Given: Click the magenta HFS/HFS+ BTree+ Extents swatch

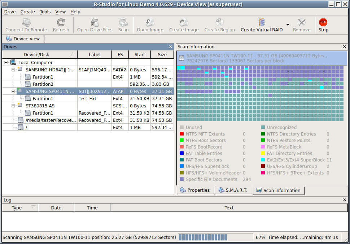Looking at the screenshot, I should pyautogui.click(x=263, y=173).
